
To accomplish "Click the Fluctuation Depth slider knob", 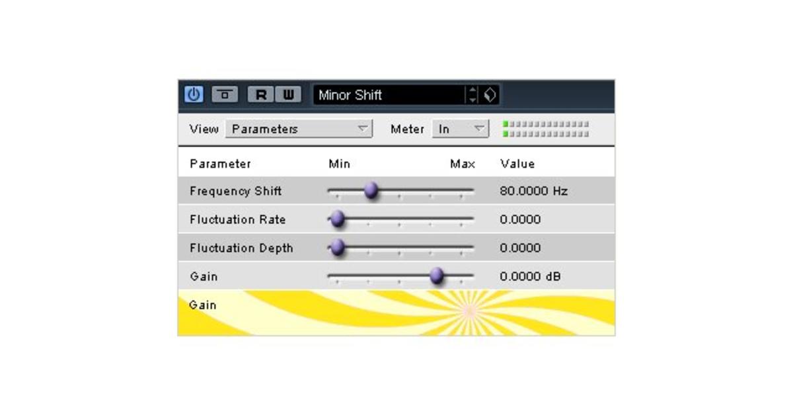I will tap(337, 248).
